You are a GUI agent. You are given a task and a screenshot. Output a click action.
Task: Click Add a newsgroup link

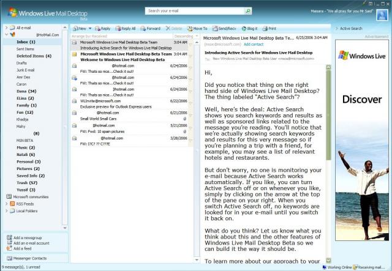pyautogui.click(x=28, y=238)
